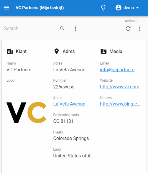Select the VC Partners naam value
Screen dimensions: 148x173
(x=19, y=70)
